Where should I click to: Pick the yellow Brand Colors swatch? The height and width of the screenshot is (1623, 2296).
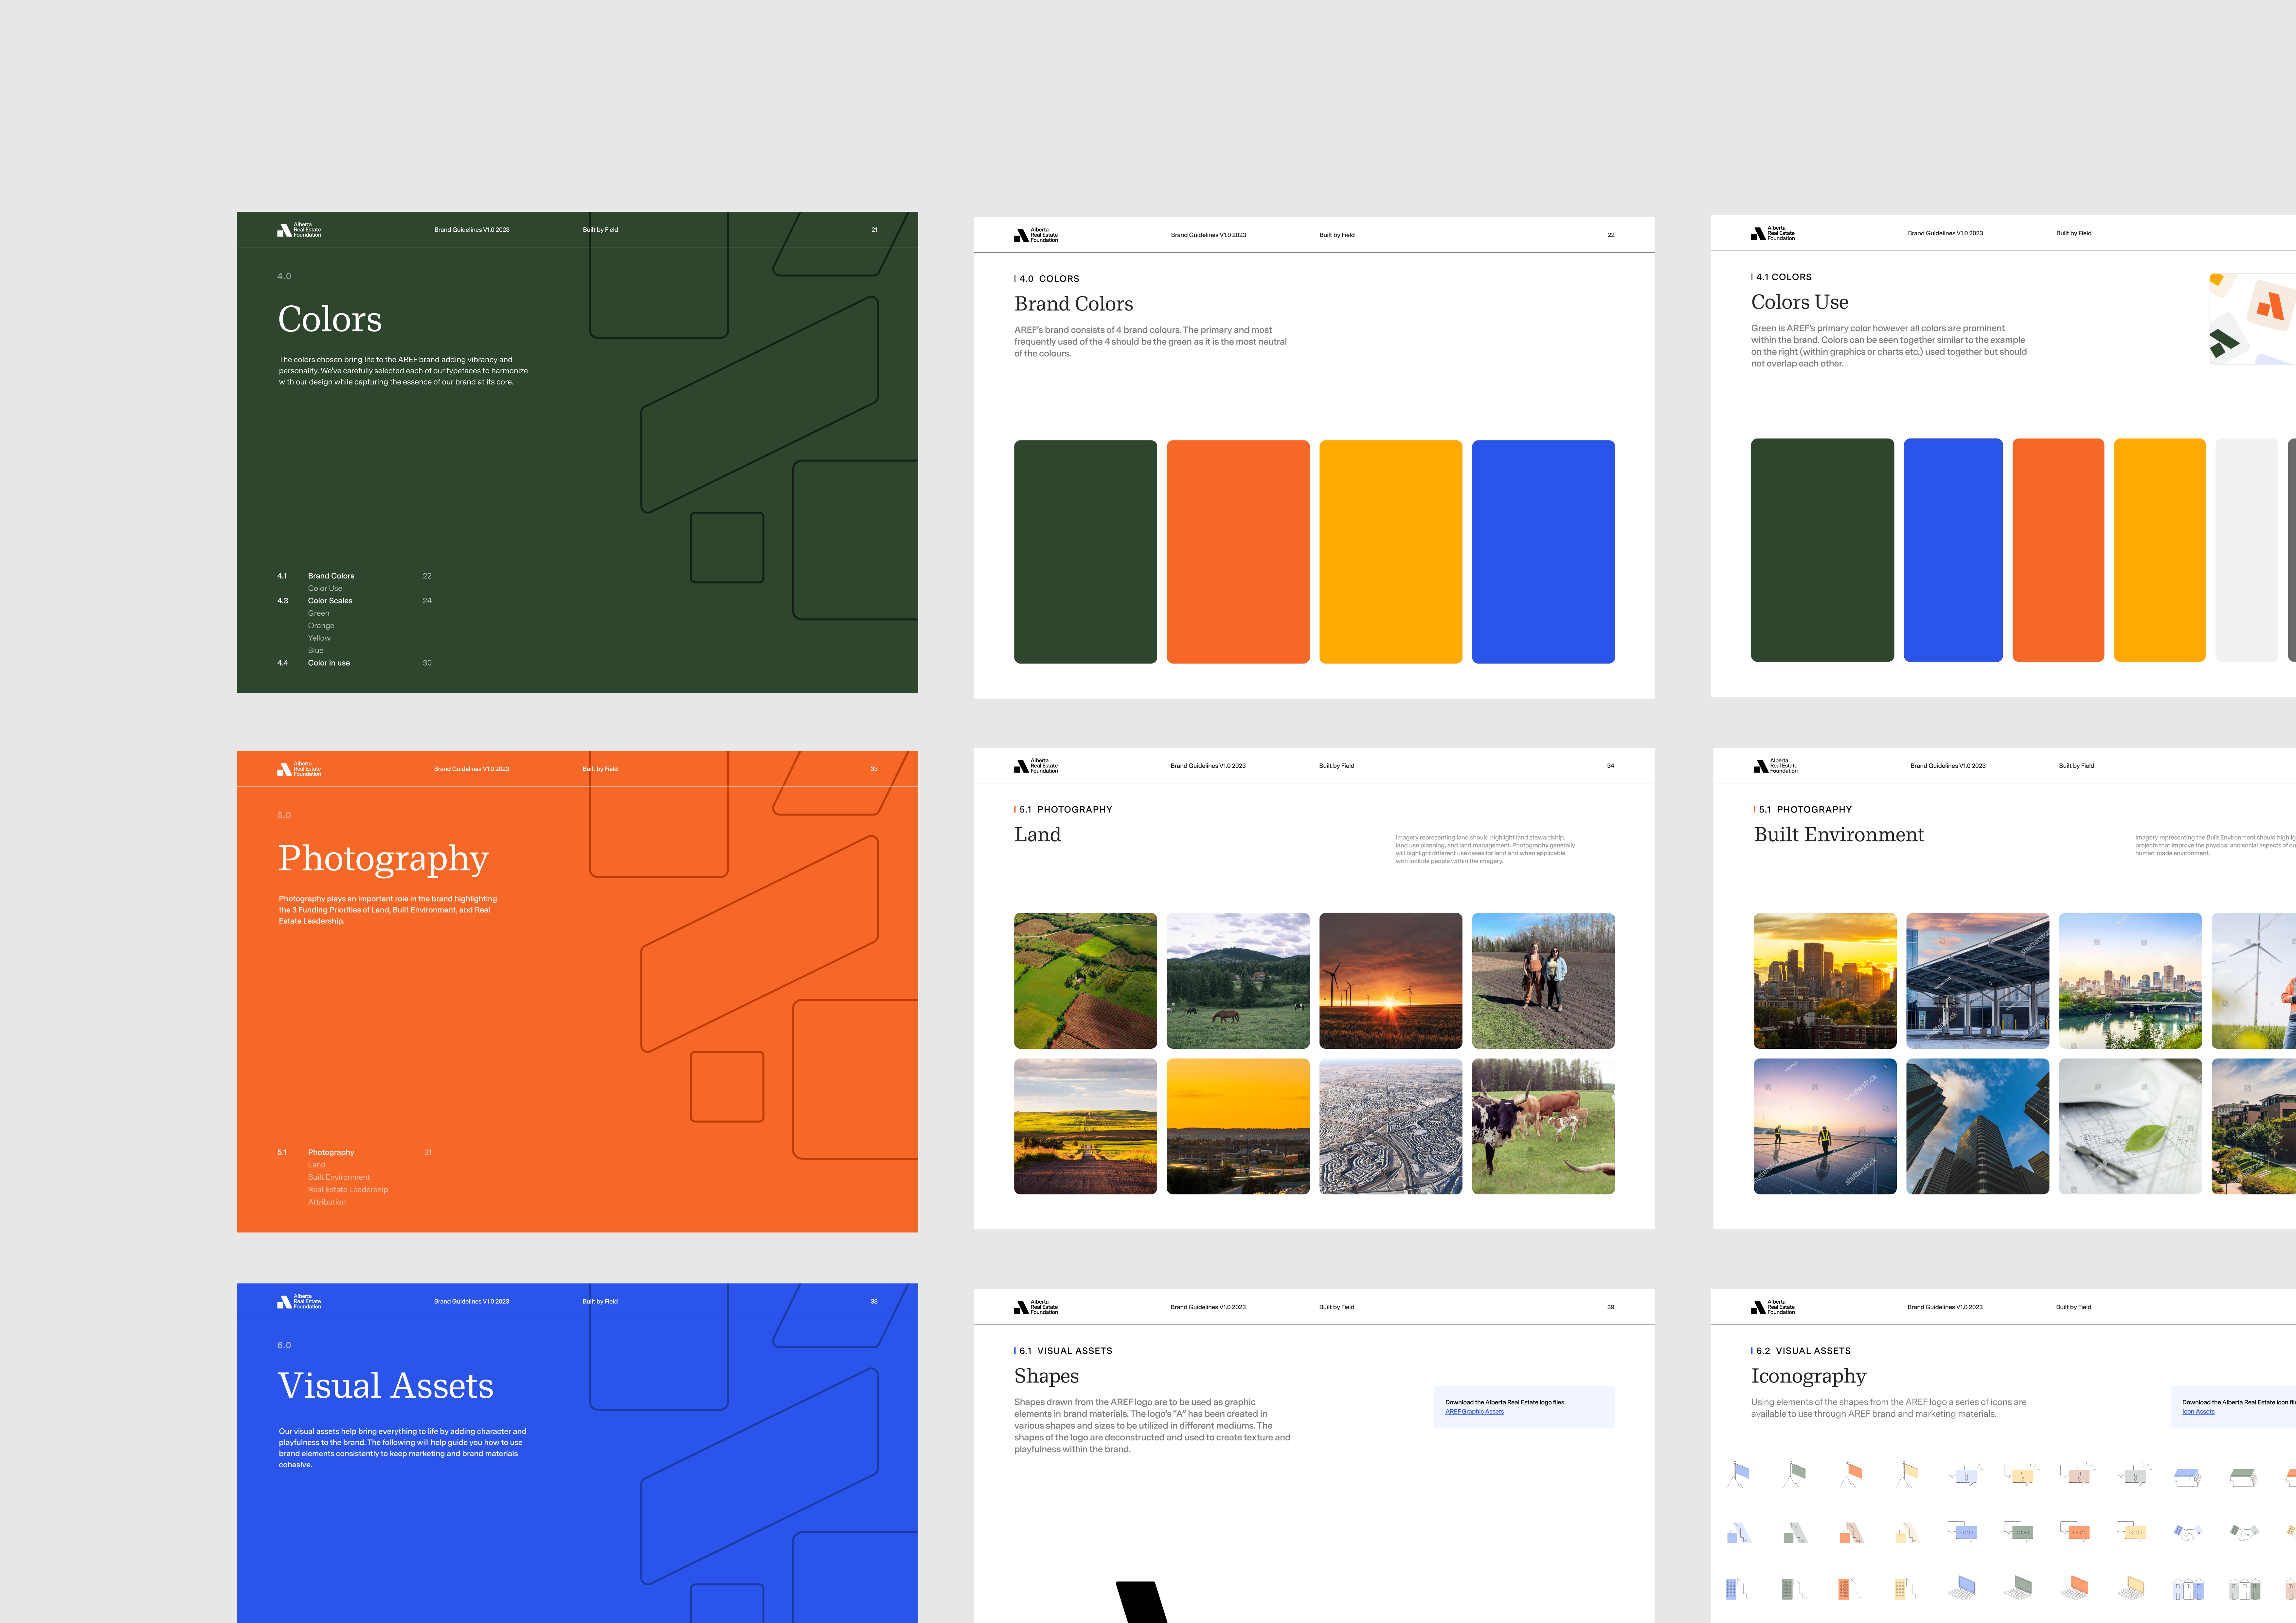point(1391,552)
